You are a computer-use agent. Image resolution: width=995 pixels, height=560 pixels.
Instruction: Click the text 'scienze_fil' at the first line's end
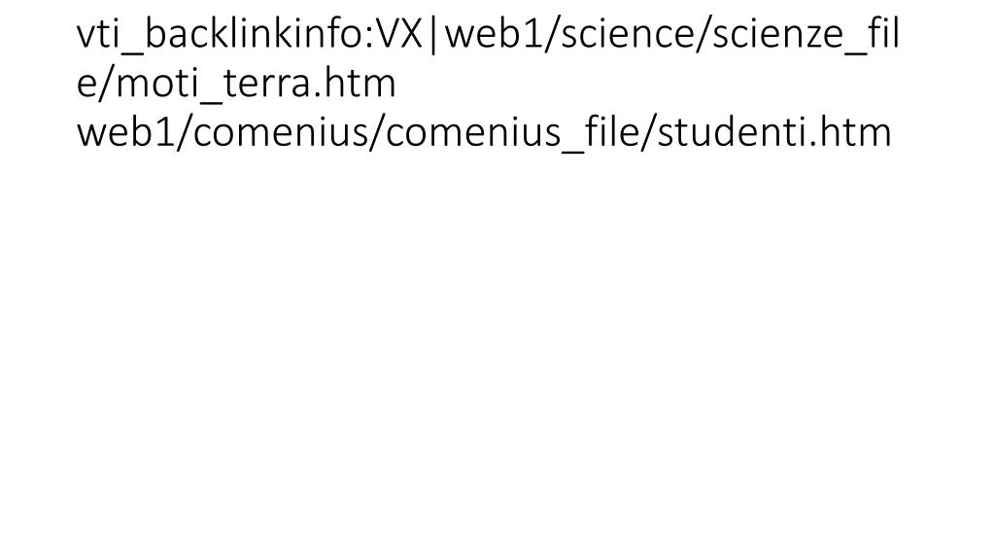tap(806, 34)
